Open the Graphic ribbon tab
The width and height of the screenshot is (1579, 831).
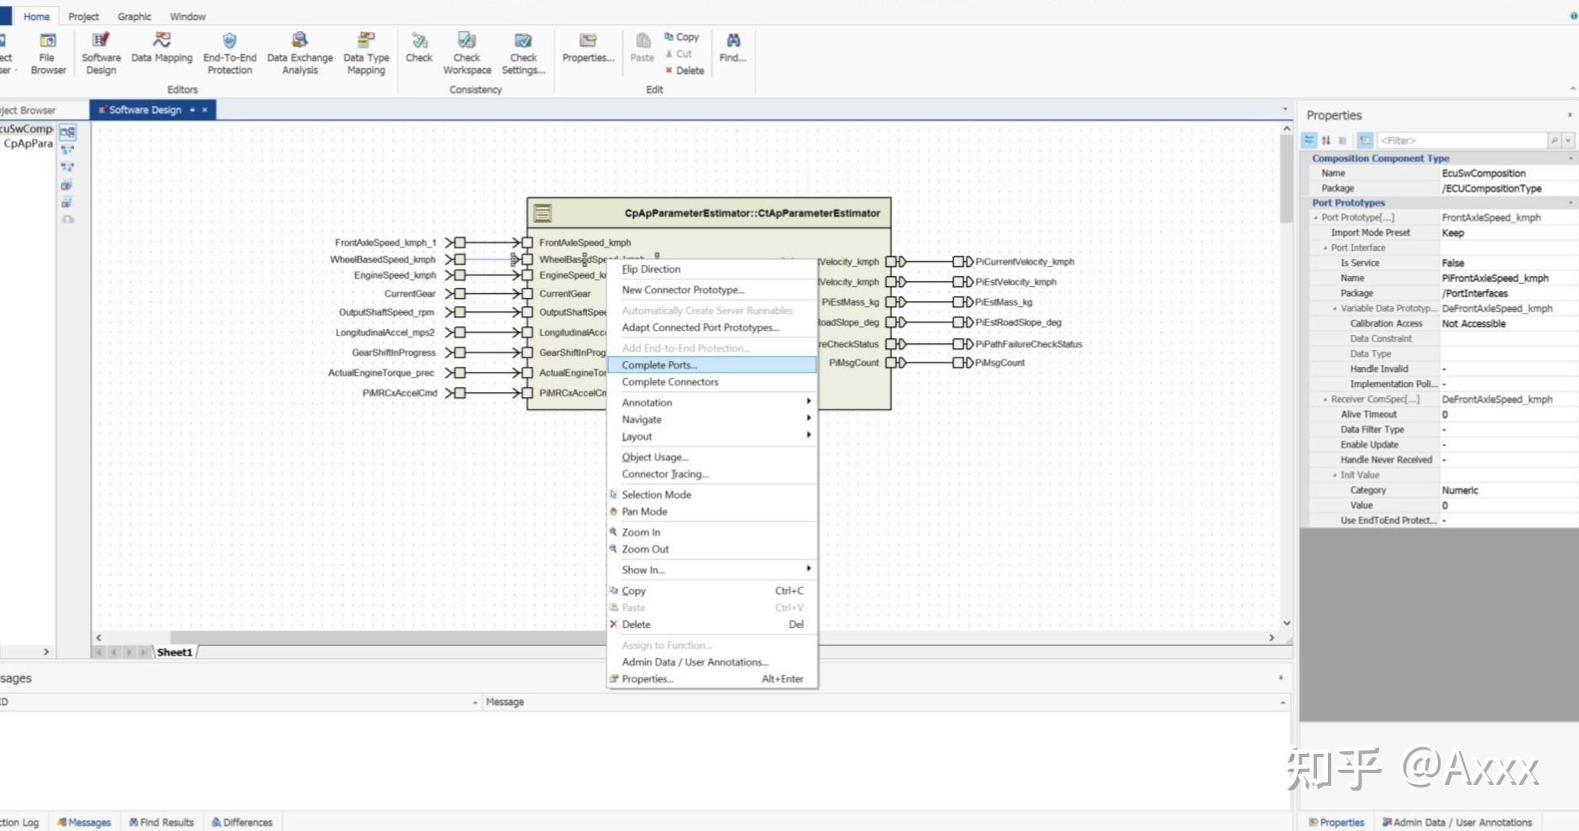point(134,17)
